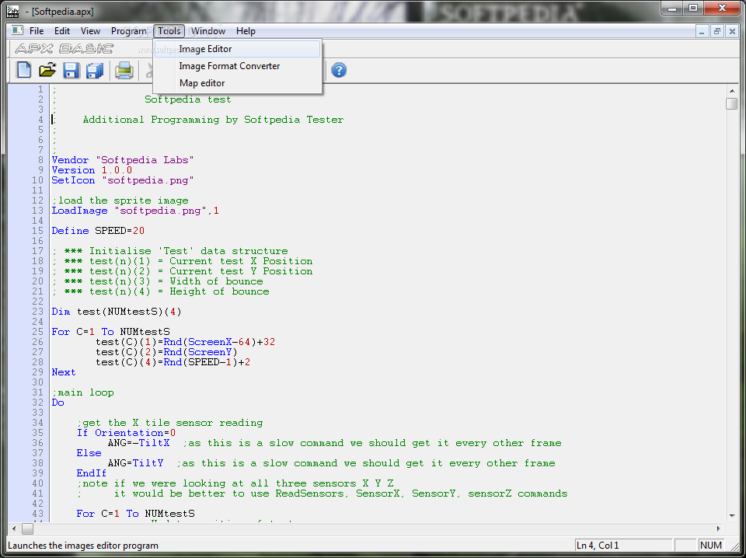Close the Softpedia.apx document child window

(732, 31)
